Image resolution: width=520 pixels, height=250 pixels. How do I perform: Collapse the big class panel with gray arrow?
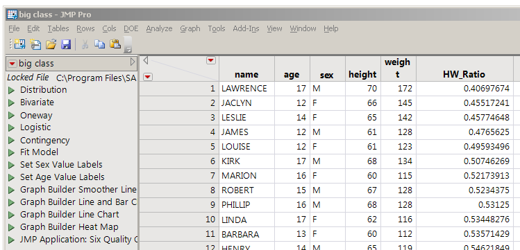tap(133, 62)
